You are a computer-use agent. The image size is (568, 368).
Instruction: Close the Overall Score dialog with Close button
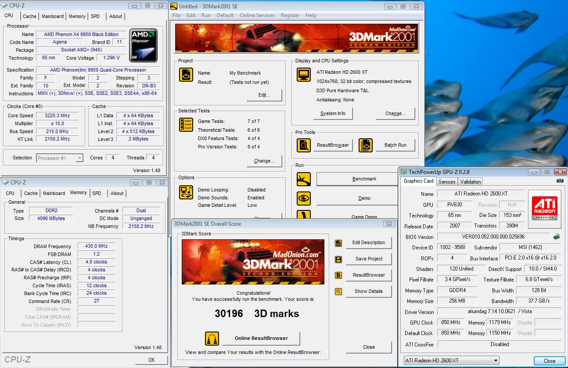click(x=369, y=347)
